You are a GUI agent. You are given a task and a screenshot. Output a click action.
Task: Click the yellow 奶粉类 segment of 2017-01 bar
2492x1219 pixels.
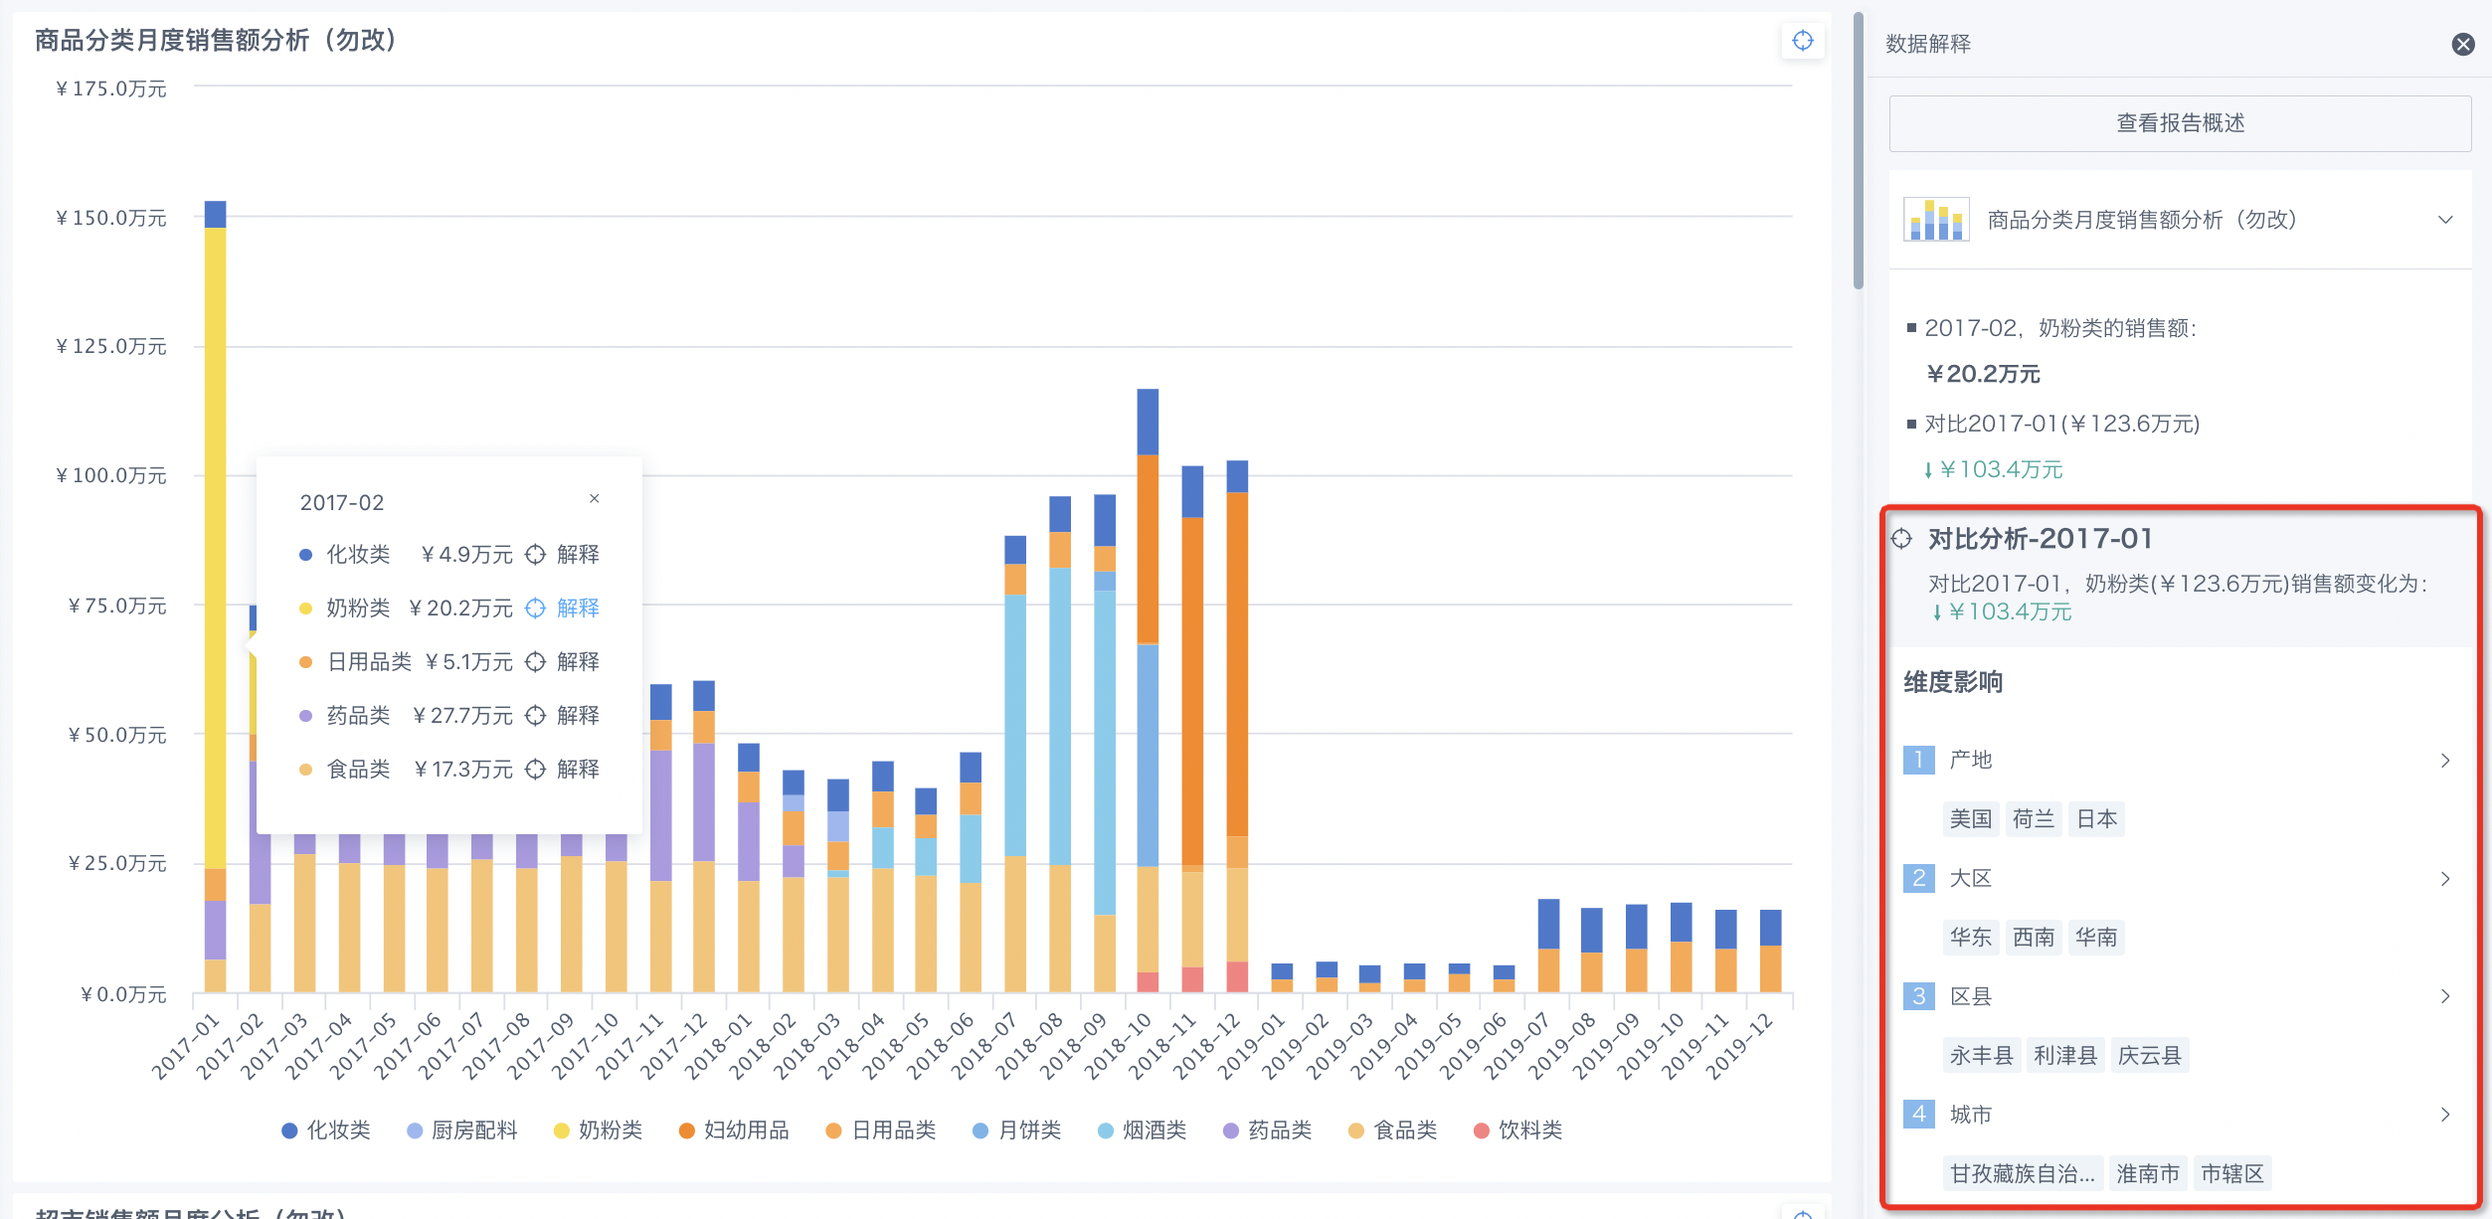pos(215,547)
